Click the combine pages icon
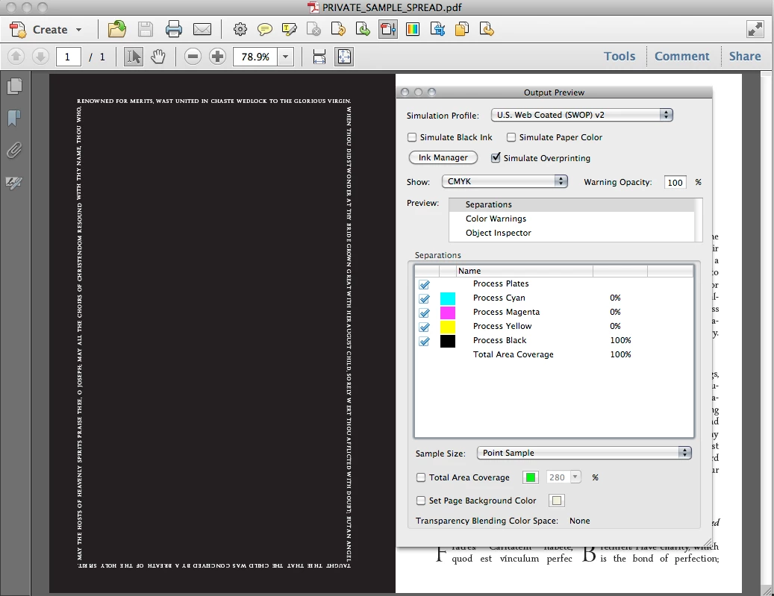This screenshot has width=774, height=596. pos(462,30)
